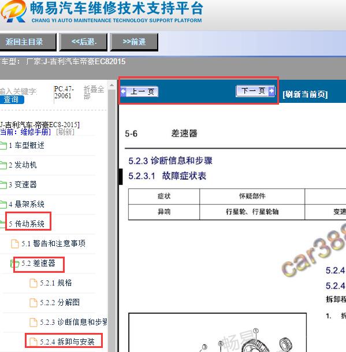Click the 5-6 差速器 page title
Image resolution: width=346 pixels, height=352 pixels.
click(x=161, y=134)
